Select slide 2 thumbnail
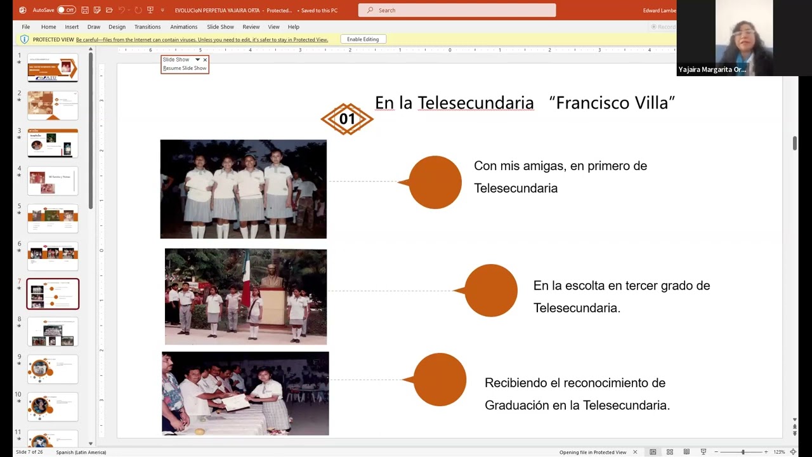 (x=53, y=105)
